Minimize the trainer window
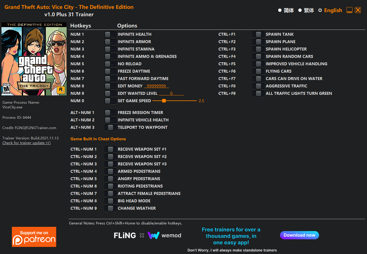The image size is (367, 254). coord(350,10)
